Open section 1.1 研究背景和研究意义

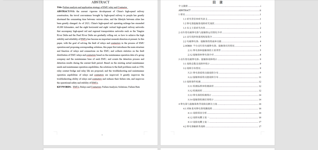tap(193, 19)
